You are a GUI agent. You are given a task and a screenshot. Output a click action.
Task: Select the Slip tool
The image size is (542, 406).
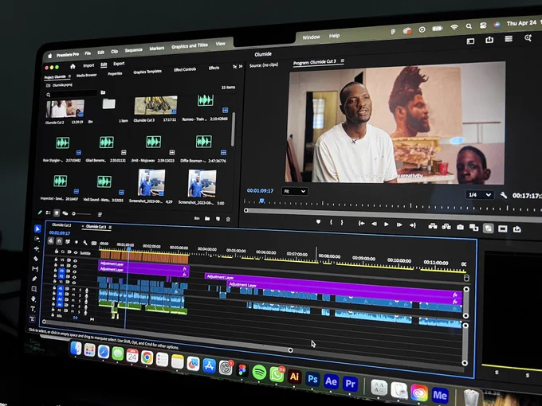[x=35, y=269]
